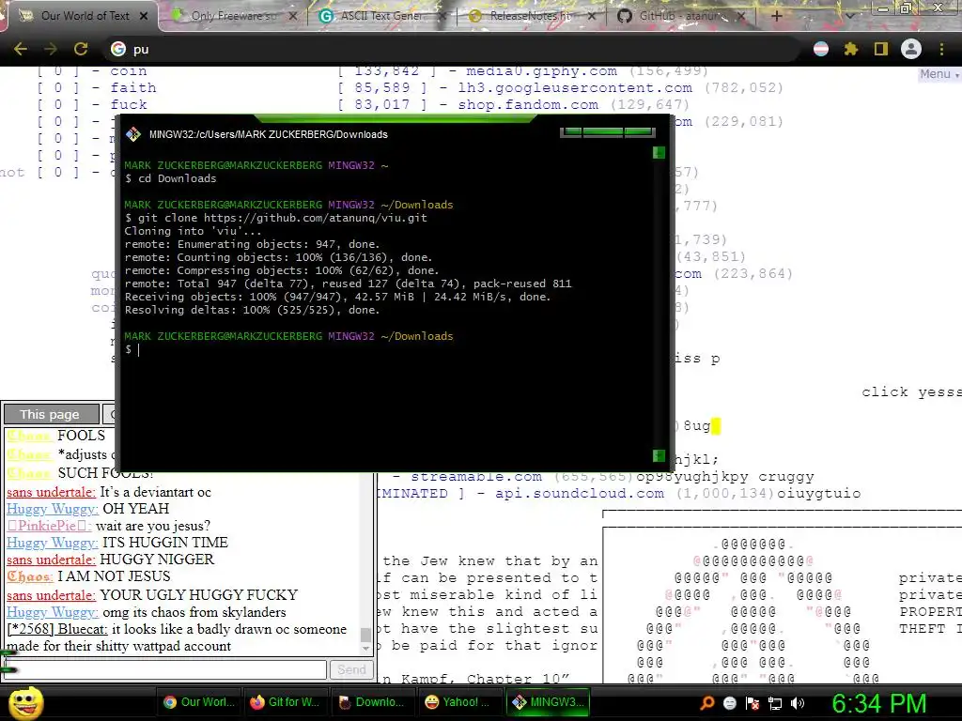Switch to the Our World of Text tab
This screenshot has height=721, width=962.
pos(85,16)
